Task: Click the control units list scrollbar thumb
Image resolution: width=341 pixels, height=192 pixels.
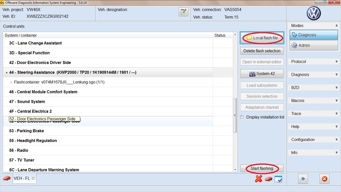Action: [235, 115]
